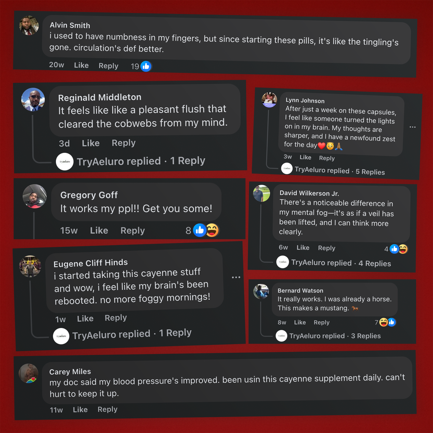Open the three-dot menu beside Eugene Cliff Hinds' comment
Image resolution: width=433 pixels, height=433 pixels.
(x=236, y=277)
